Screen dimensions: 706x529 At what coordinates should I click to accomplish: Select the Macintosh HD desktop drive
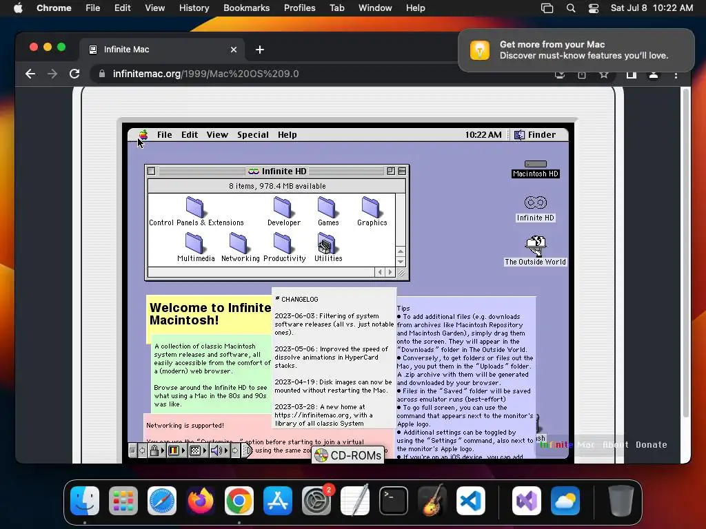[535, 169]
